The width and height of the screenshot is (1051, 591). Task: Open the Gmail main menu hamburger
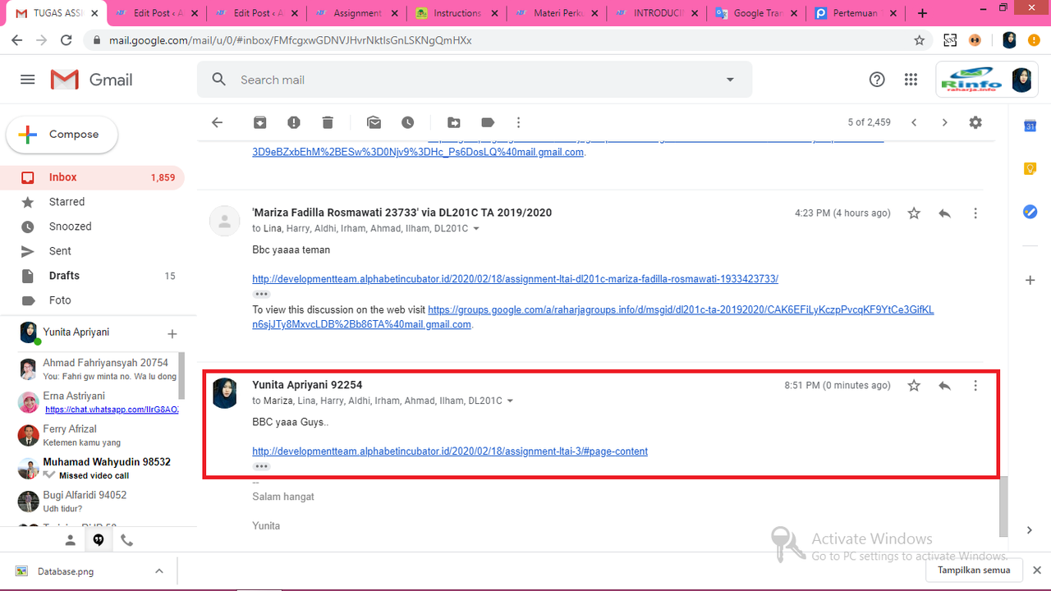pos(28,80)
